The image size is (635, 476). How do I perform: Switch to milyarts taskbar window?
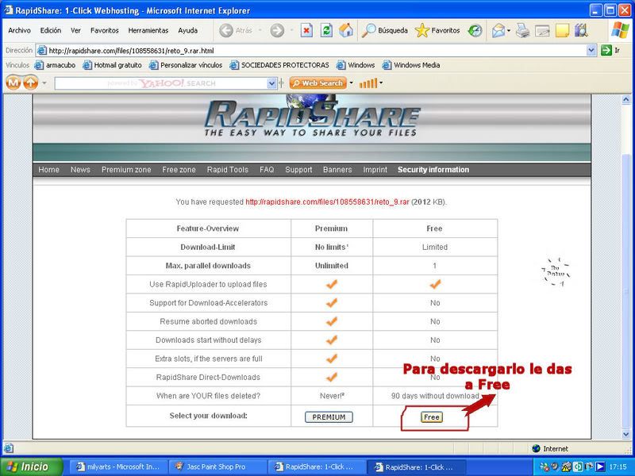pos(117,466)
